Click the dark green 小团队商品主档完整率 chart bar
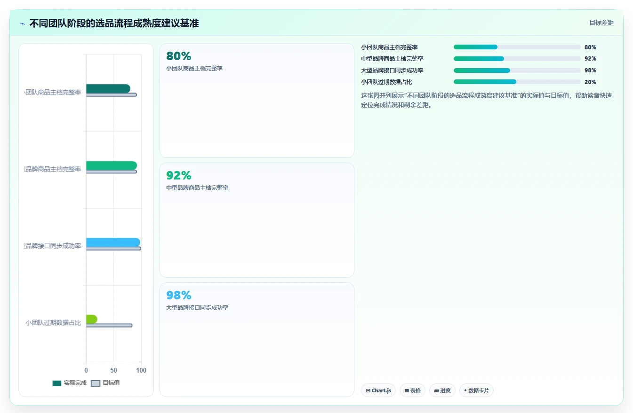The image size is (633, 413). 108,89
